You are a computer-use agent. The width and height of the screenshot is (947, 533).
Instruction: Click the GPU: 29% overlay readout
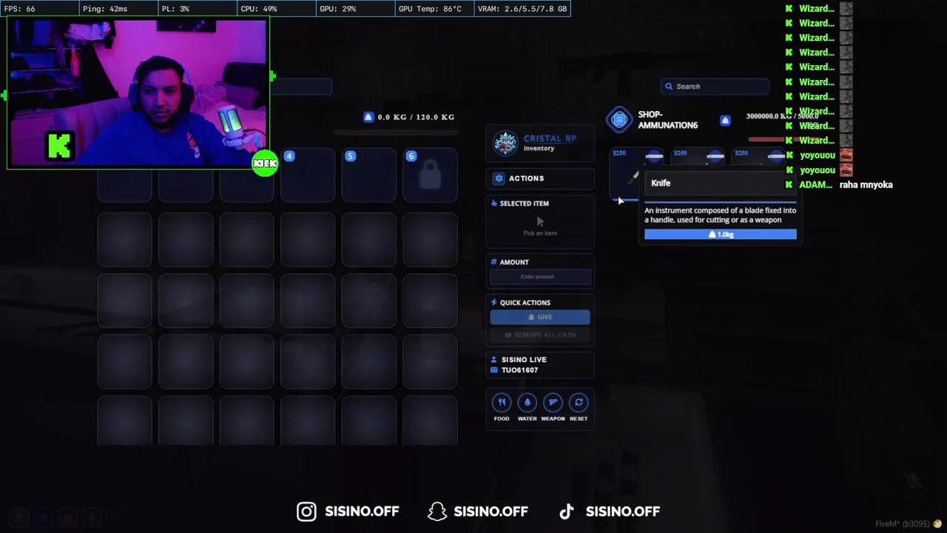[x=337, y=9]
